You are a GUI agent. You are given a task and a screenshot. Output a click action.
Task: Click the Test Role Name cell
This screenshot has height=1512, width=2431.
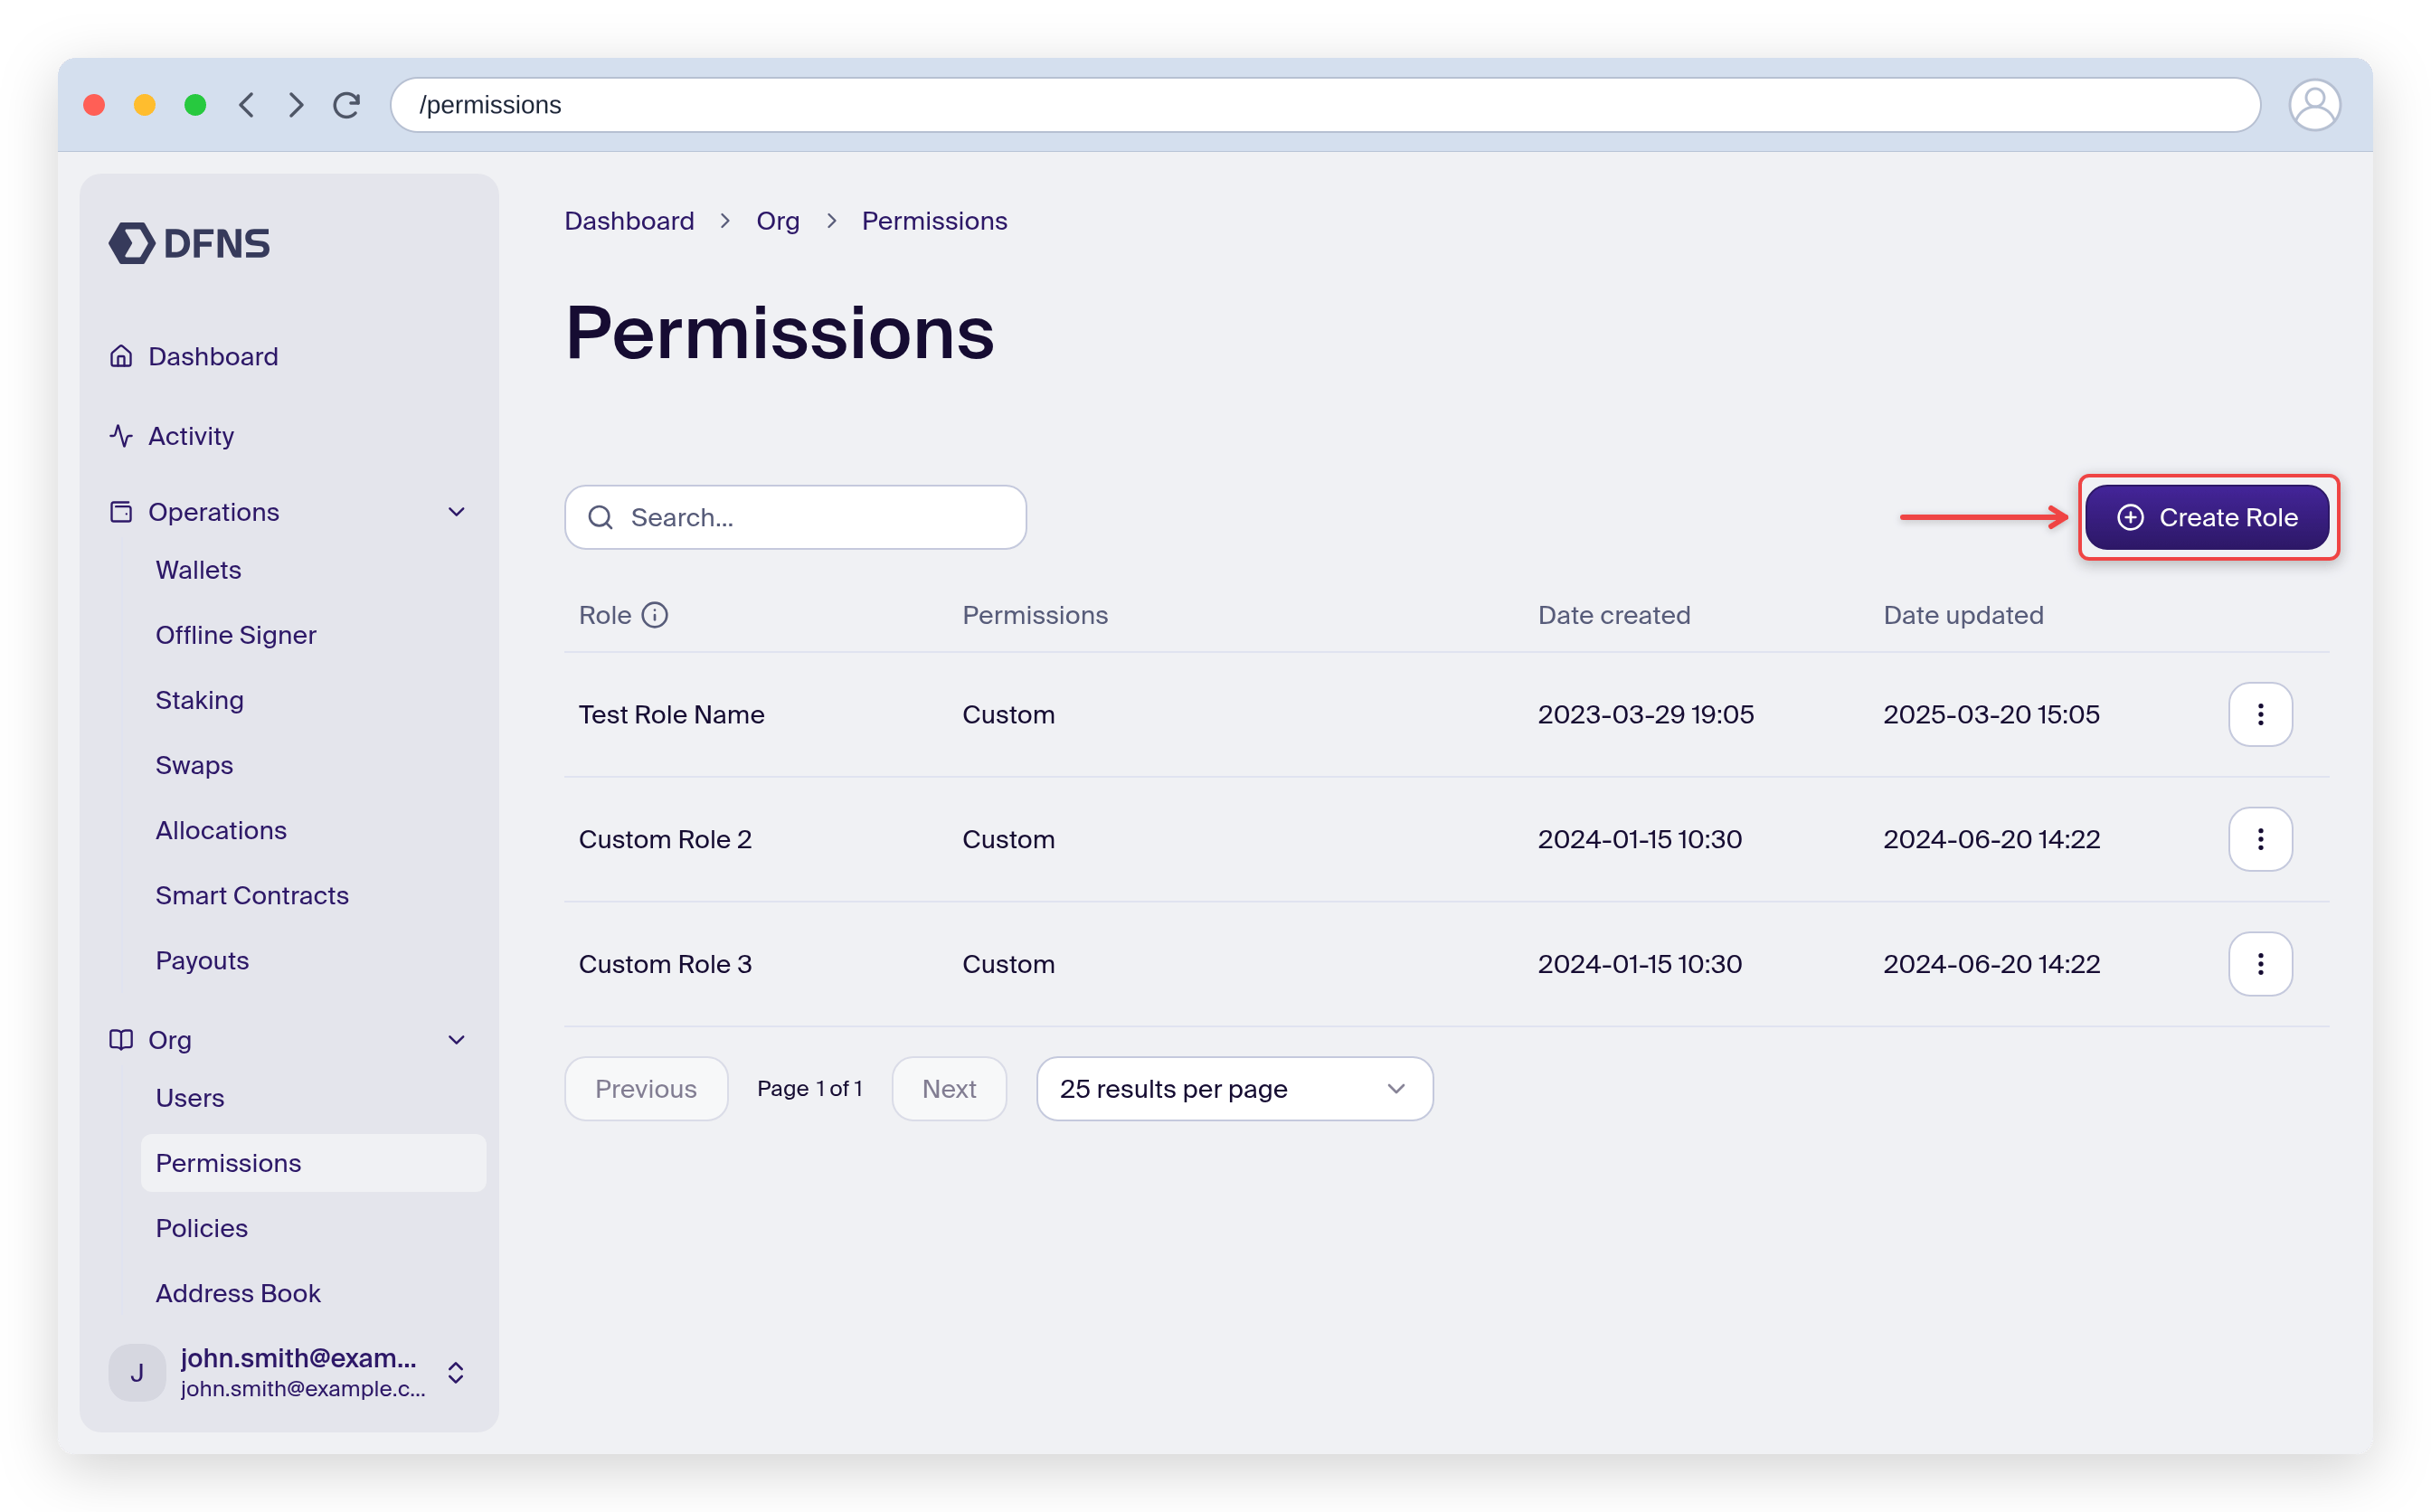coord(671,714)
